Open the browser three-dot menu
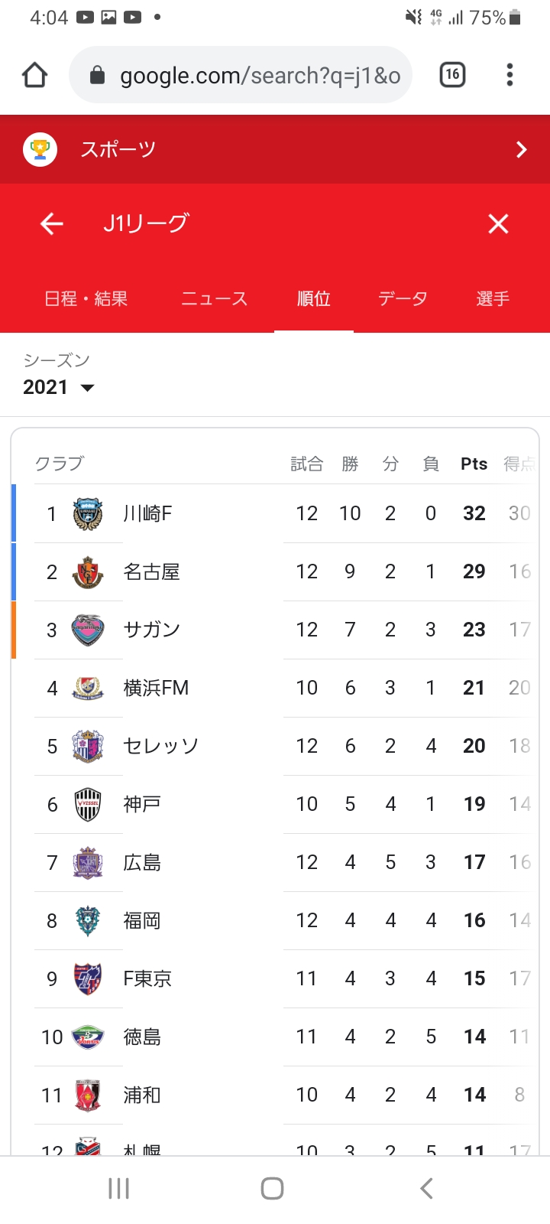 tap(510, 75)
